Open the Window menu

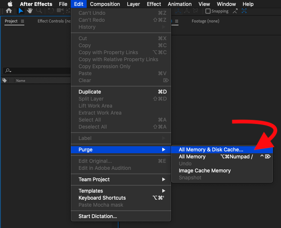coord(226,4)
